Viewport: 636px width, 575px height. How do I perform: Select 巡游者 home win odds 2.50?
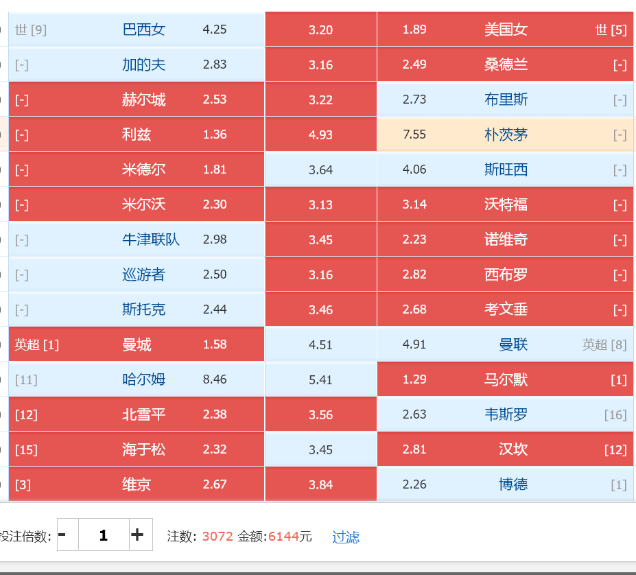pos(137,274)
